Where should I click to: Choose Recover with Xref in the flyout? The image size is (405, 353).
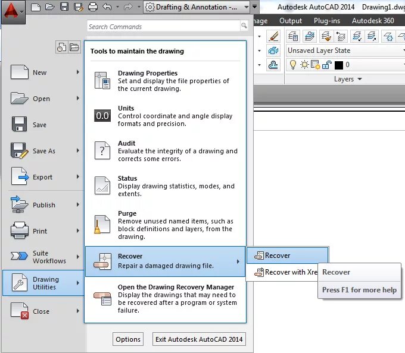tap(282, 272)
